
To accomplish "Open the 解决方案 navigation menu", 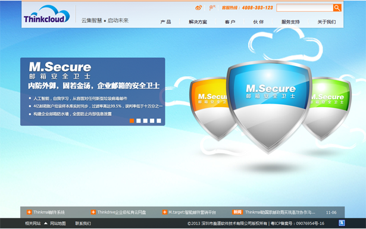I will tap(198, 22).
